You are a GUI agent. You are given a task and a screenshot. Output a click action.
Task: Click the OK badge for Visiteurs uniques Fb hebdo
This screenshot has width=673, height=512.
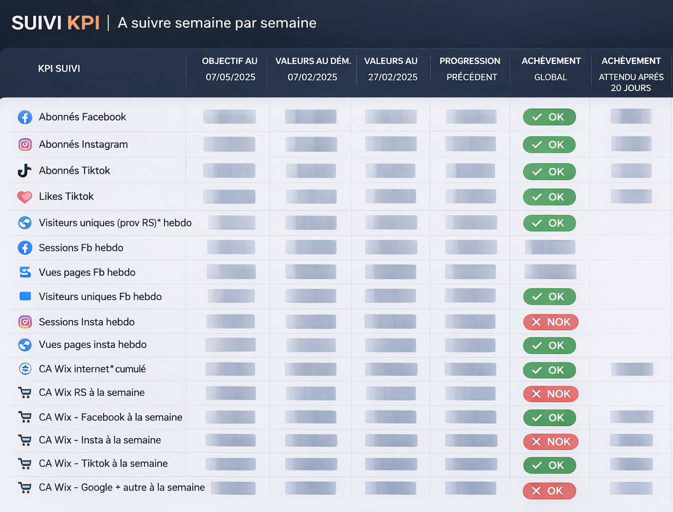[549, 296]
